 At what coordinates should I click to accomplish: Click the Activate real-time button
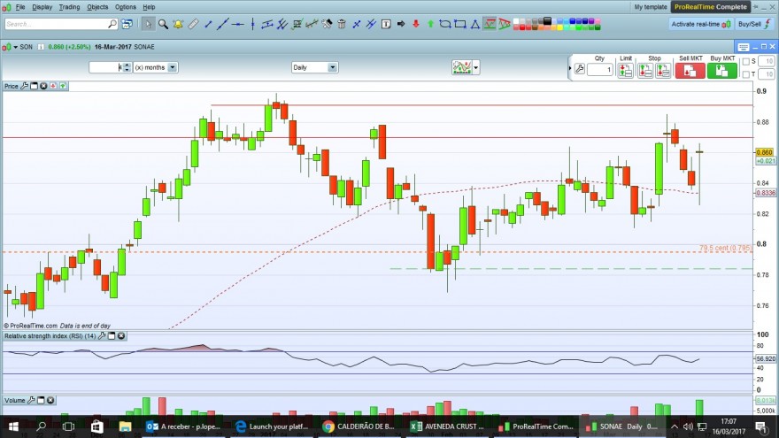tap(700, 24)
